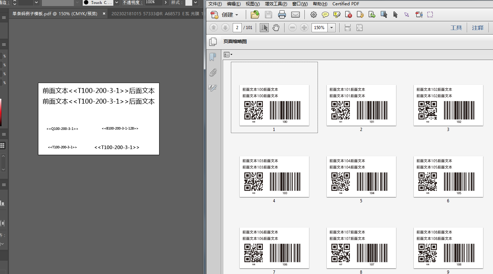This screenshot has width=493, height=274.
Task: Zoom in with the plus button
Action: [304, 28]
